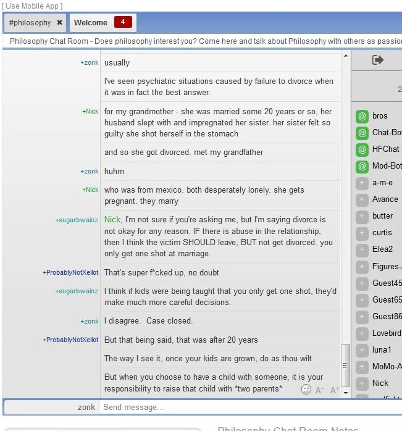
Task: Click the scrollbar up arrow in chat
Action: click(x=346, y=56)
